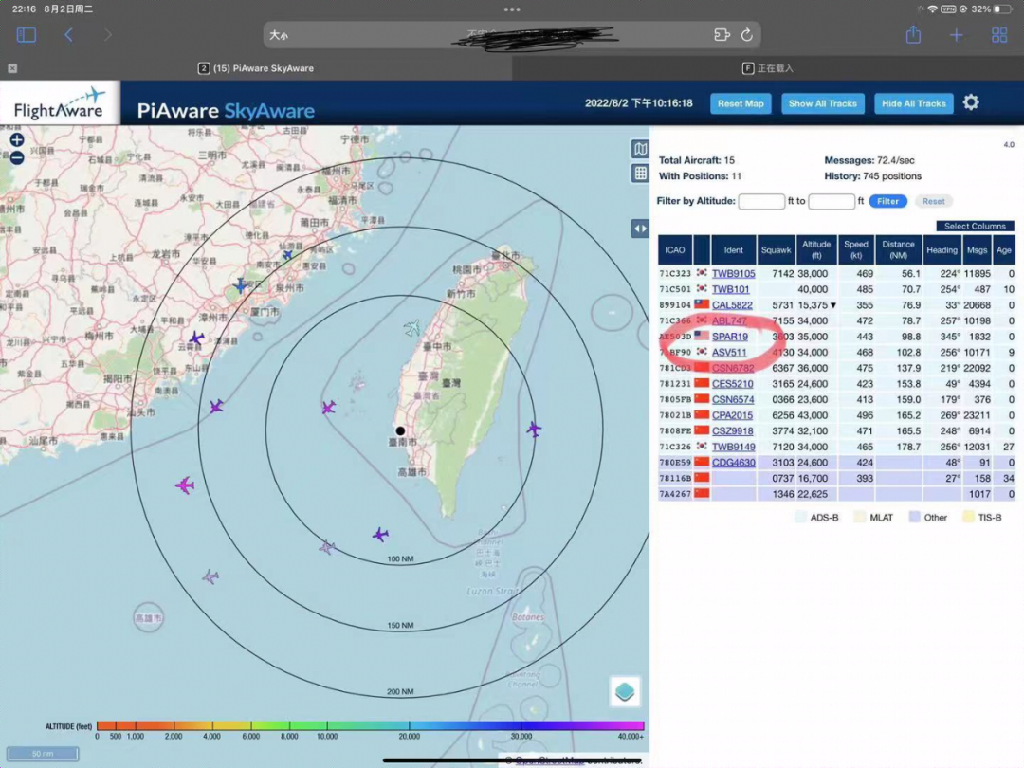The height and width of the screenshot is (768, 1024).
Task: Sort table by Distance column
Action: tap(899, 249)
